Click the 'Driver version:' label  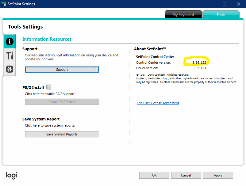click(147, 68)
